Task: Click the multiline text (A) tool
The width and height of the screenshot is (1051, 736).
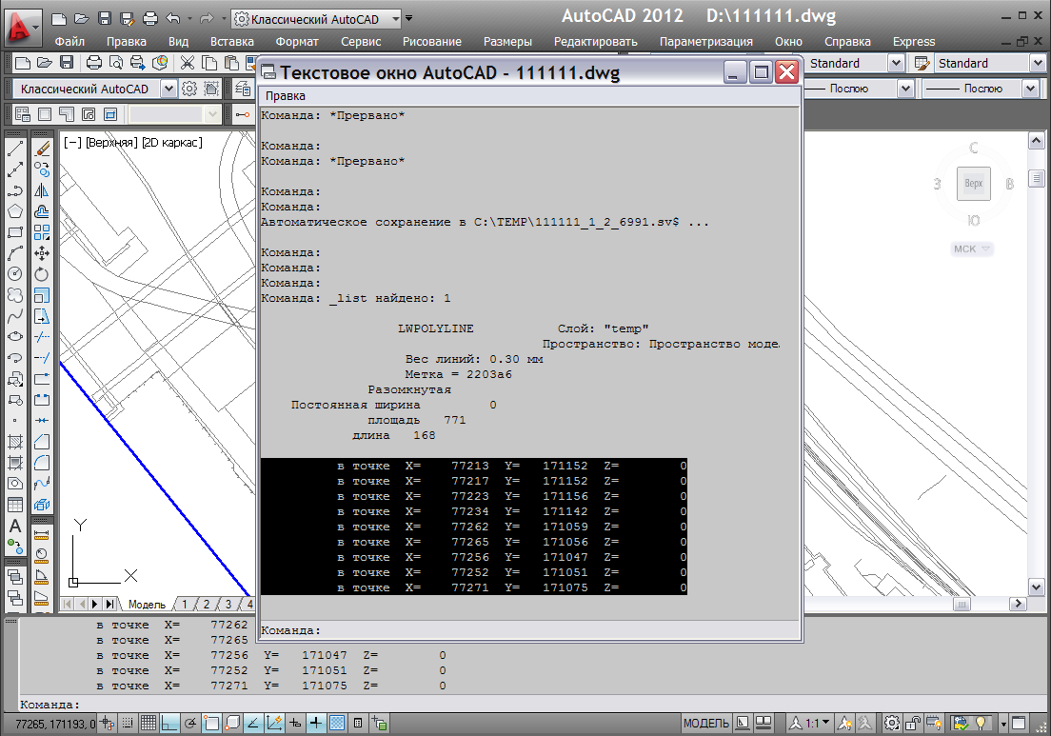Action: point(15,526)
